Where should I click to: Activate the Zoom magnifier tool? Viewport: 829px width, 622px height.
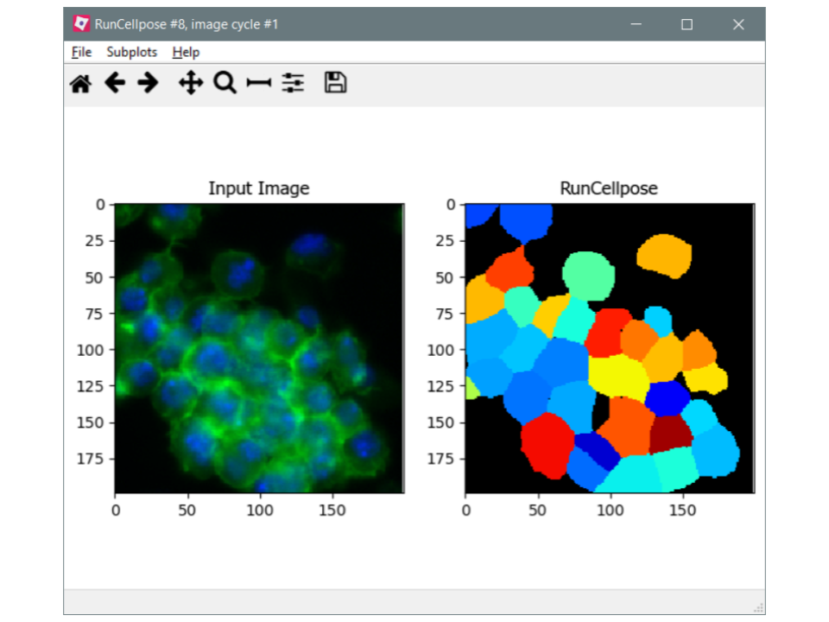pyautogui.click(x=225, y=83)
